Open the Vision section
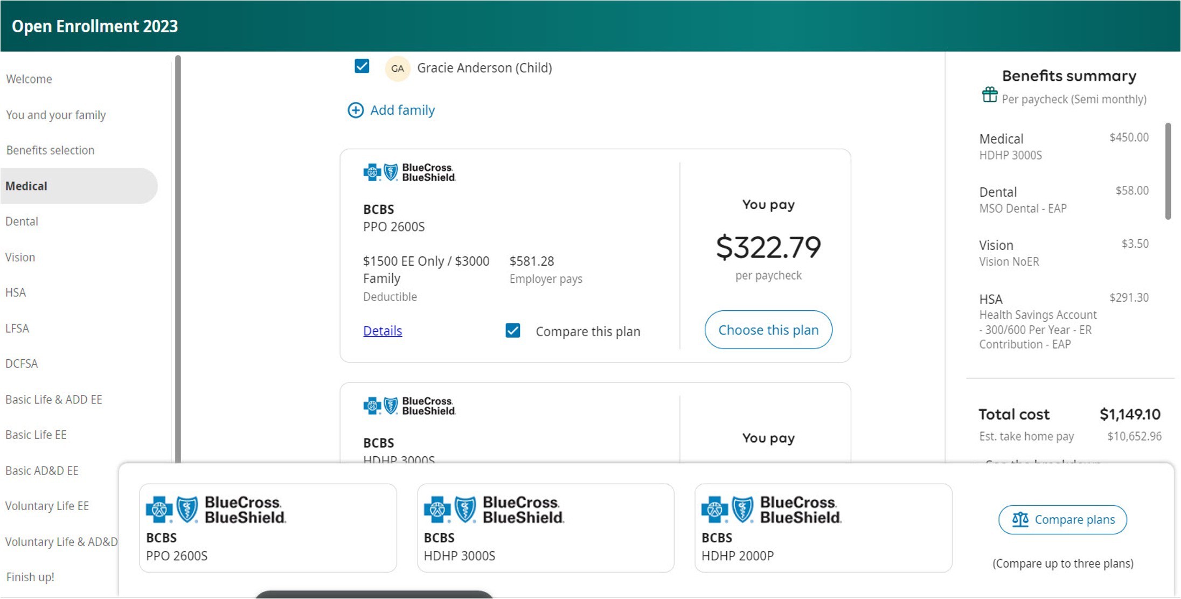1181x599 pixels. [20, 257]
